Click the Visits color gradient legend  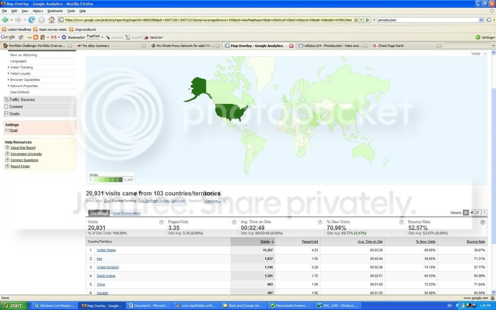point(108,180)
